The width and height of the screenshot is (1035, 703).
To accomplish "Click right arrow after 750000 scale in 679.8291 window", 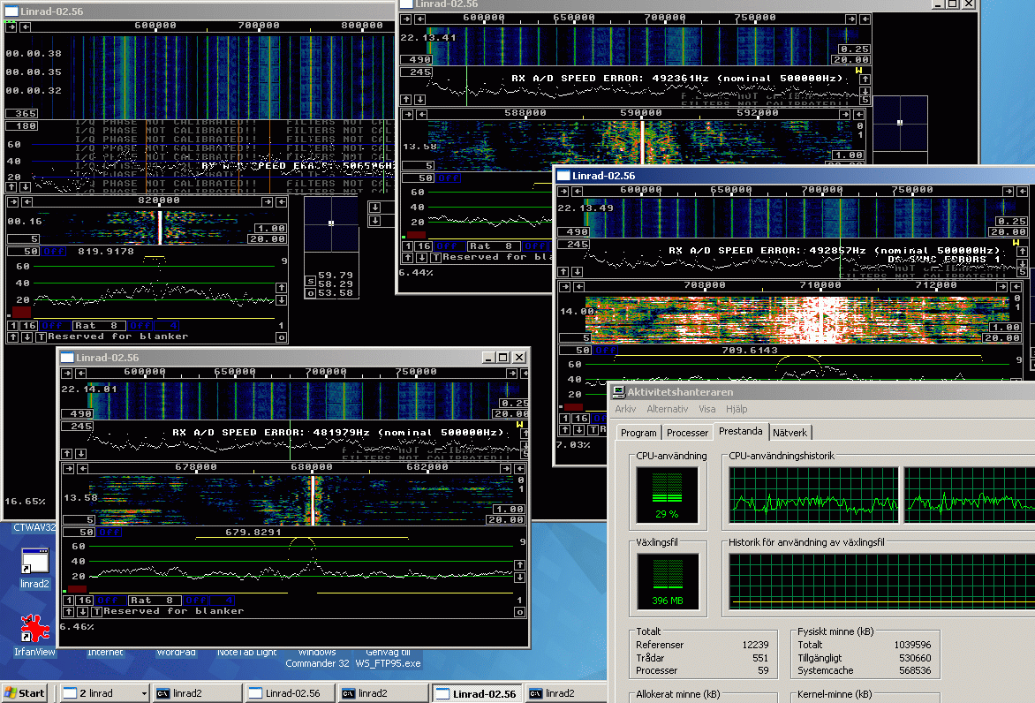I will tap(511, 373).
